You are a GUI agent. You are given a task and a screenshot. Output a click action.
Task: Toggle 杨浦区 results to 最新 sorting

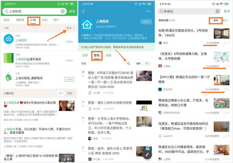[x=216, y=20]
